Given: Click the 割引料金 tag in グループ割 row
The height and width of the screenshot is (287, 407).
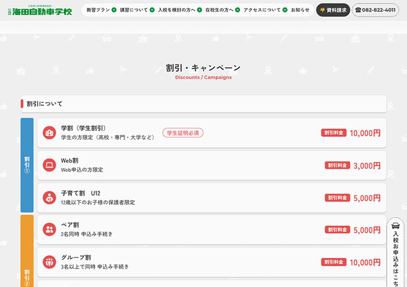Looking at the screenshot, I should click(x=334, y=262).
